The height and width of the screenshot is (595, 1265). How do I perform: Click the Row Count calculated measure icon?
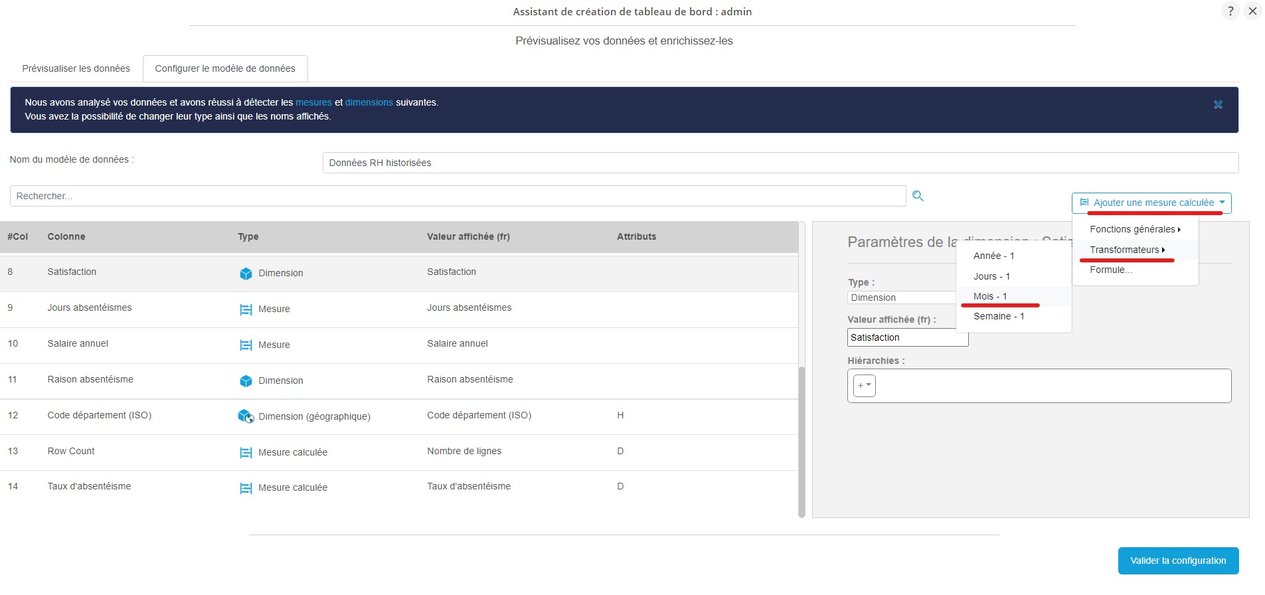(246, 453)
